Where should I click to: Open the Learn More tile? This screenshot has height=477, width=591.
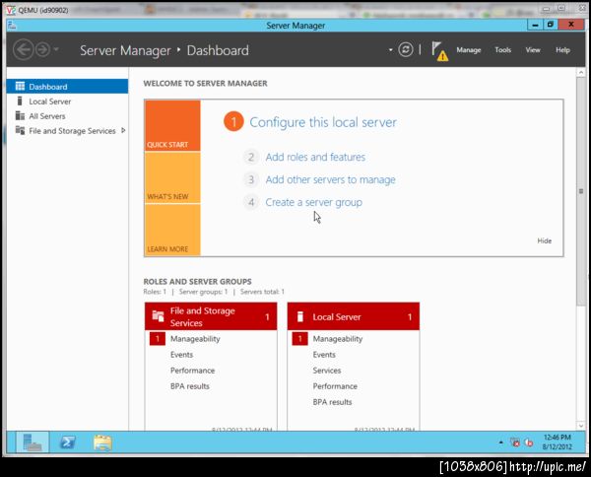(x=172, y=230)
